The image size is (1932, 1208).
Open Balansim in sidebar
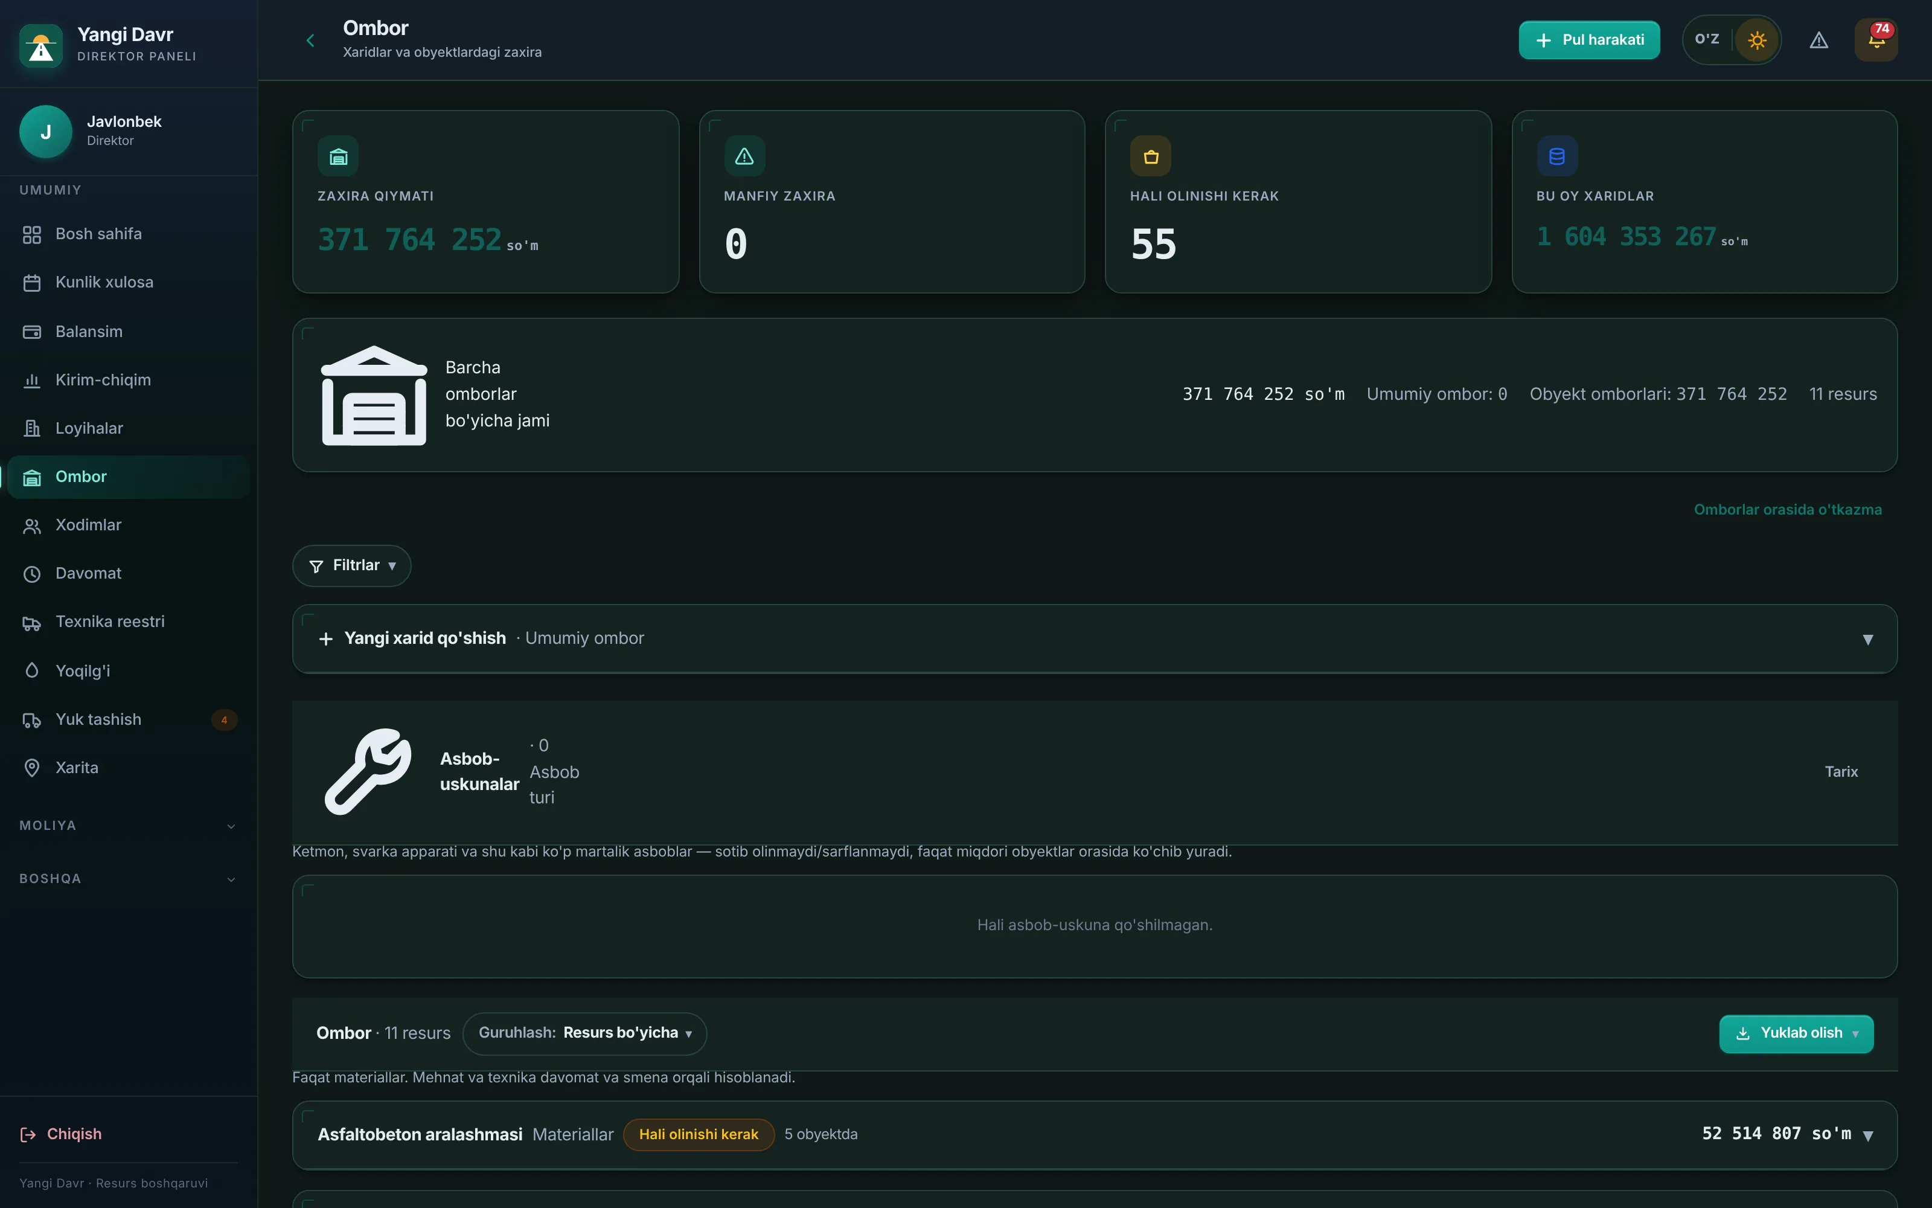[x=129, y=332]
